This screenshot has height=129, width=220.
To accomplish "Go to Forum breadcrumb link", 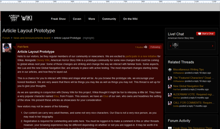I will point(6,38).
